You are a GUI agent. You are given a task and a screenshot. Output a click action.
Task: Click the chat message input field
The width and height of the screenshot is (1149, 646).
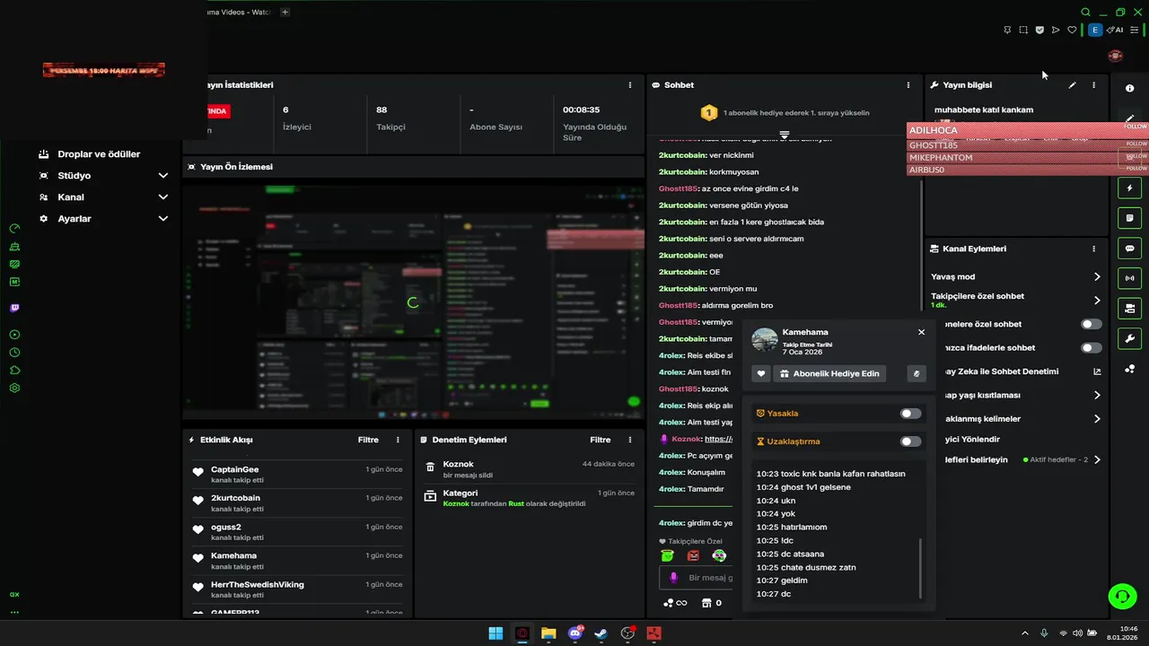point(697,579)
